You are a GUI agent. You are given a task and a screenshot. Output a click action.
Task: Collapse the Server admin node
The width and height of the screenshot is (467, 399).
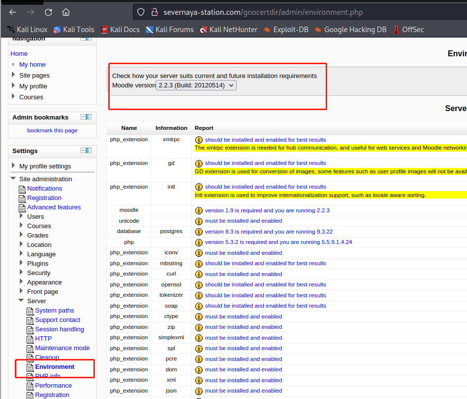coord(21,301)
